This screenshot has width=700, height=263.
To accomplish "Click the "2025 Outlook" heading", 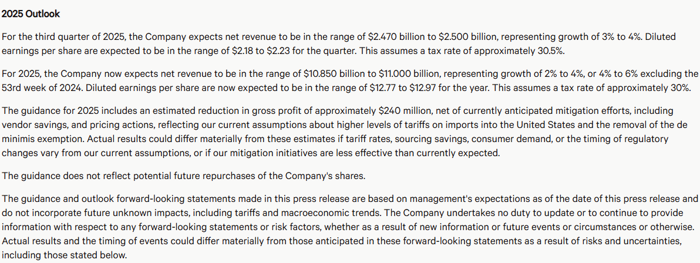I will click(x=31, y=14).
